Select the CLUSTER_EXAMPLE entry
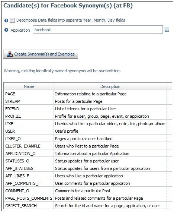 88,146
